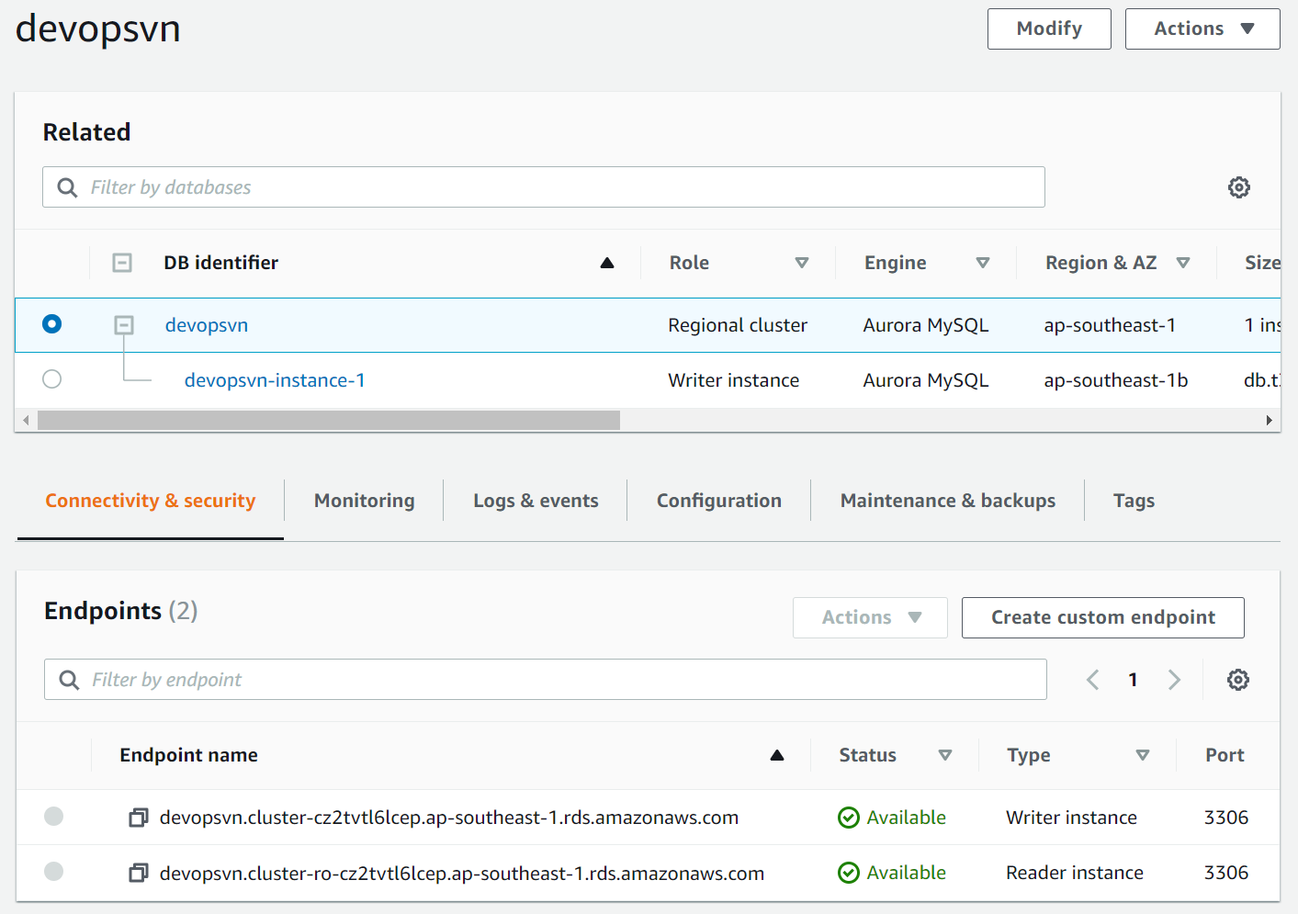The width and height of the screenshot is (1298, 914).
Task: Select the devopsvn regional cluster radio button
Action: (x=52, y=324)
